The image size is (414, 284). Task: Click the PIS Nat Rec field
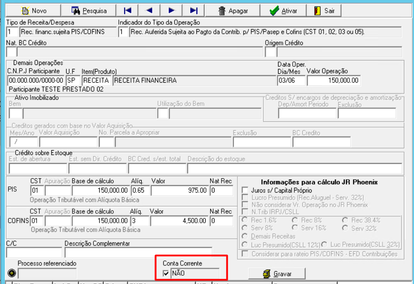click(222, 190)
